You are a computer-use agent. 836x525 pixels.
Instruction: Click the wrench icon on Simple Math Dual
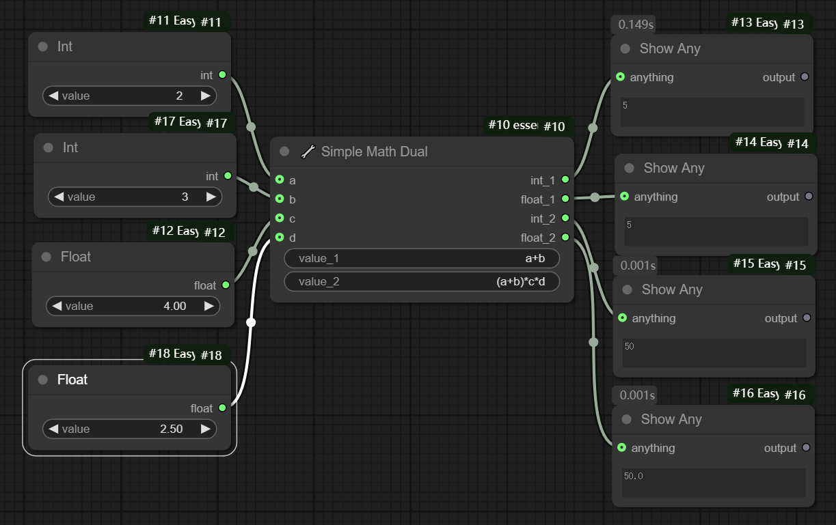[308, 152]
